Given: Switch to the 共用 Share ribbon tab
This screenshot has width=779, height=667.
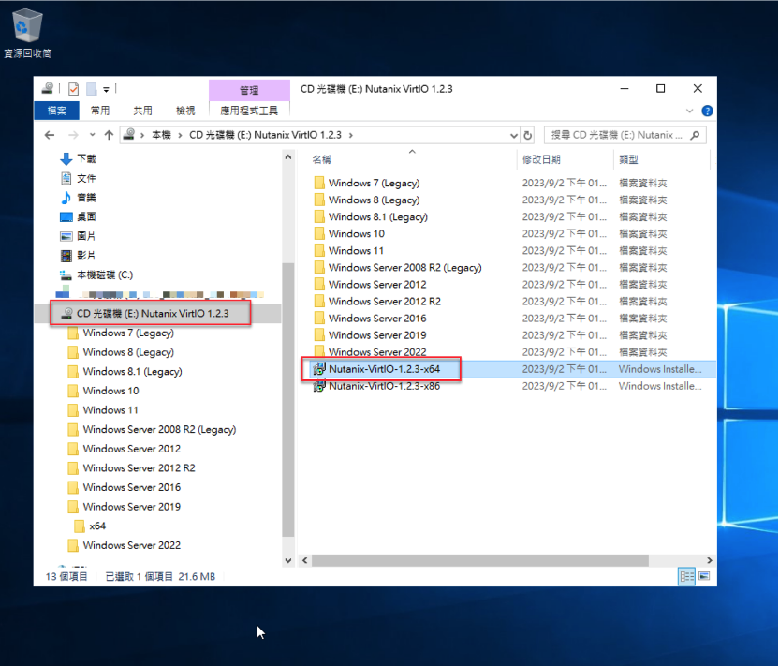Looking at the screenshot, I should click(x=142, y=111).
